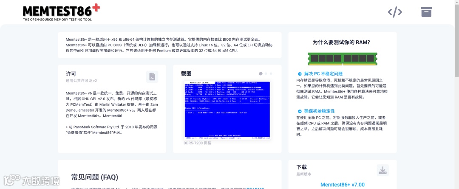The width and height of the screenshot is (459, 189).
Task: Open the archive box icon in header
Action: pos(426,12)
